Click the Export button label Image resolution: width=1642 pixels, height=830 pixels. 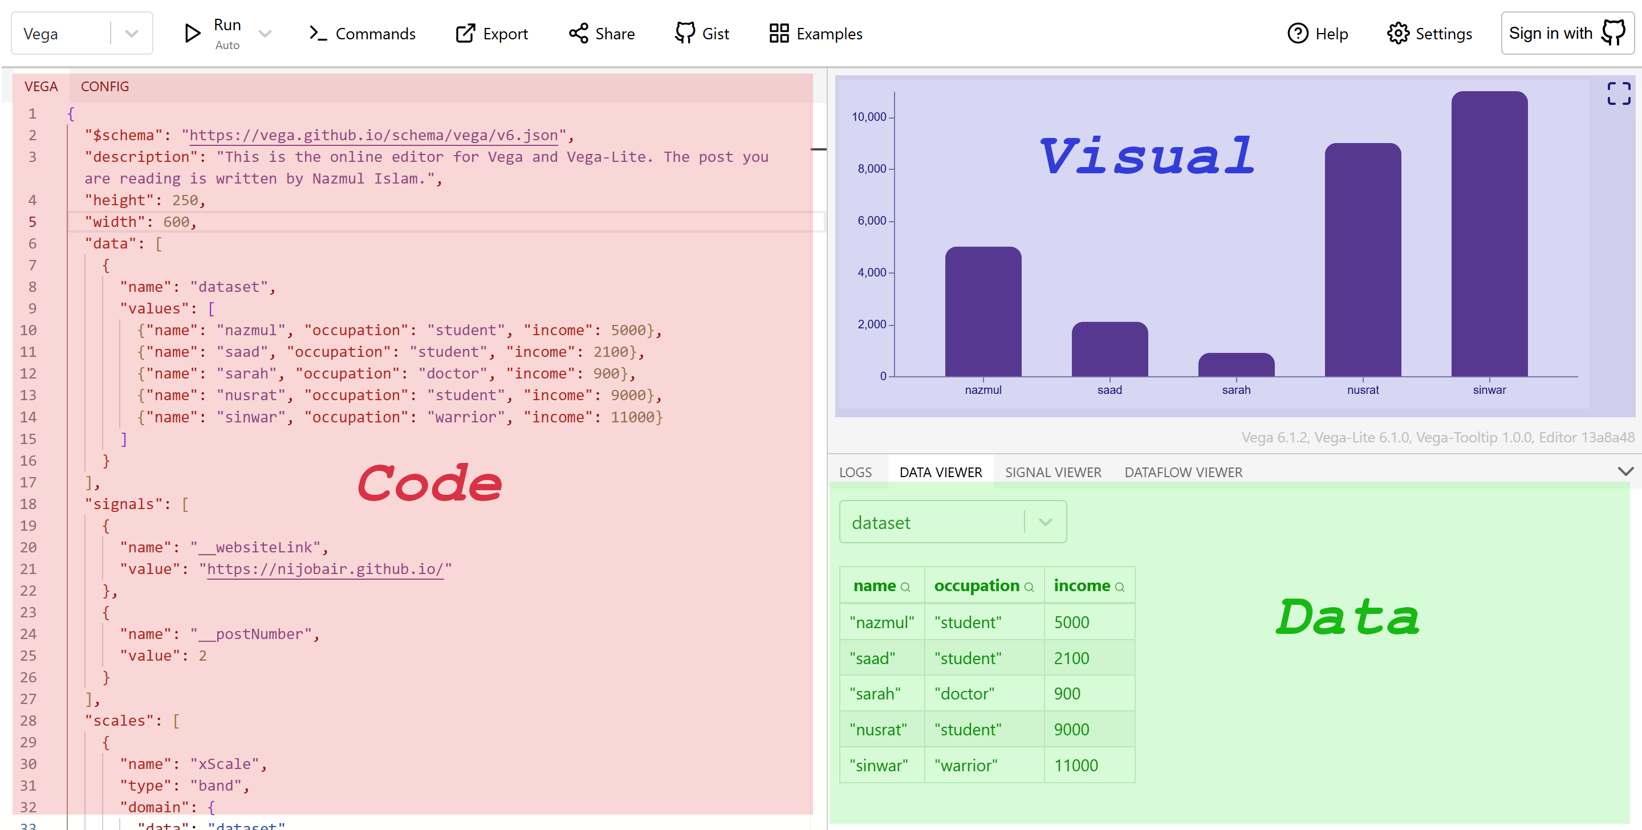[x=506, y=34]
